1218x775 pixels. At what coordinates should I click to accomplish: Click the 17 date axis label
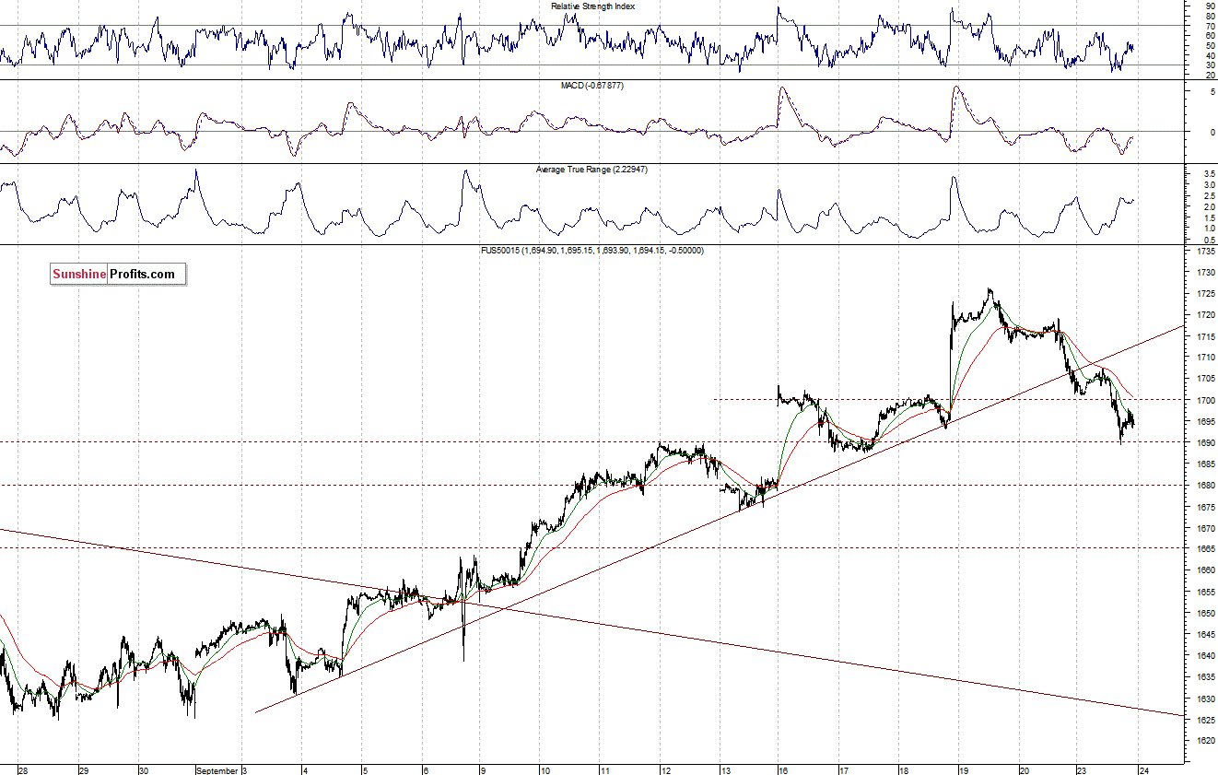pyautogui.click(x=843, y=769)
